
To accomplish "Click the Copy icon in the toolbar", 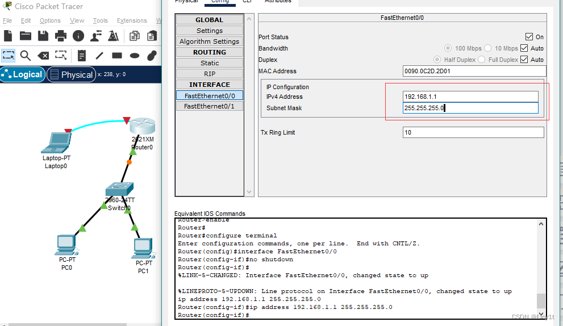I will click(135, 36).
